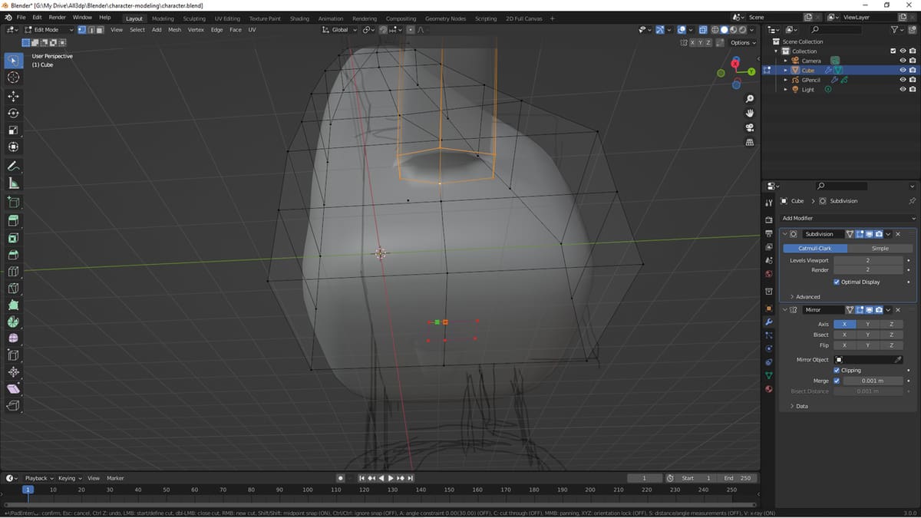Expand the Mirror Data section

[799, 406]
